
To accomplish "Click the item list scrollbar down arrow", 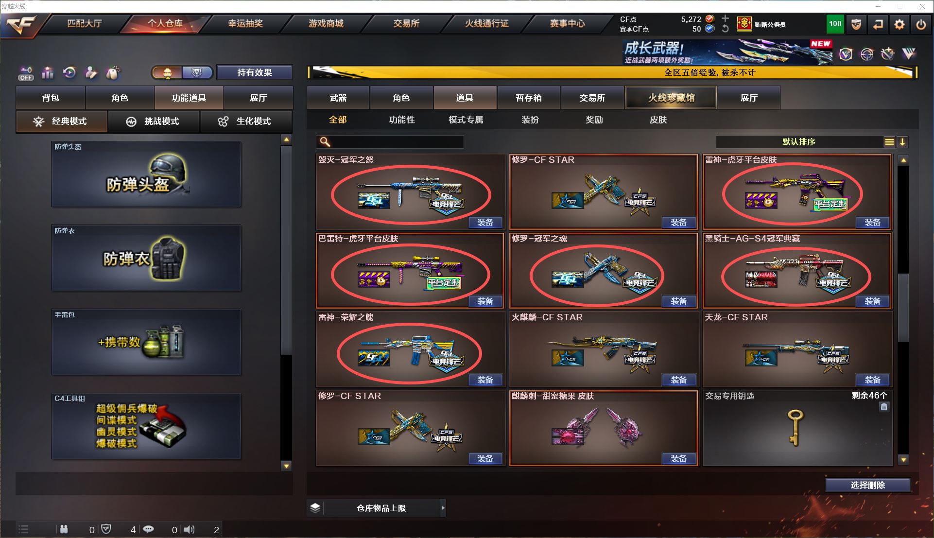I will coord(903,459).
